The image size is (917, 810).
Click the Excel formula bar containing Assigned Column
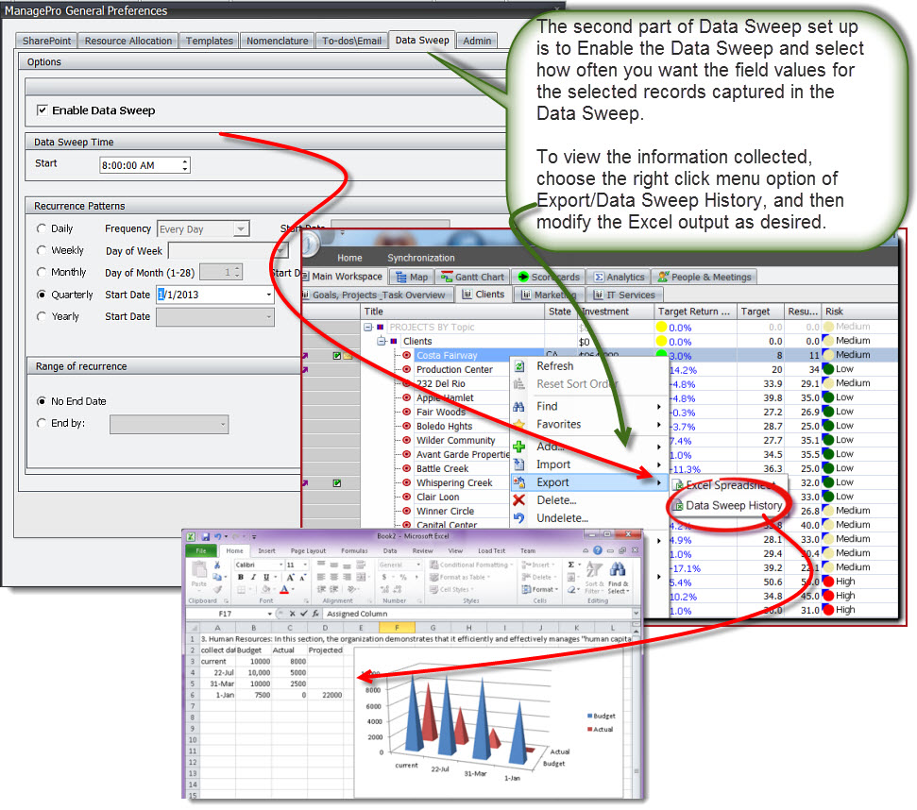(477, 614)
